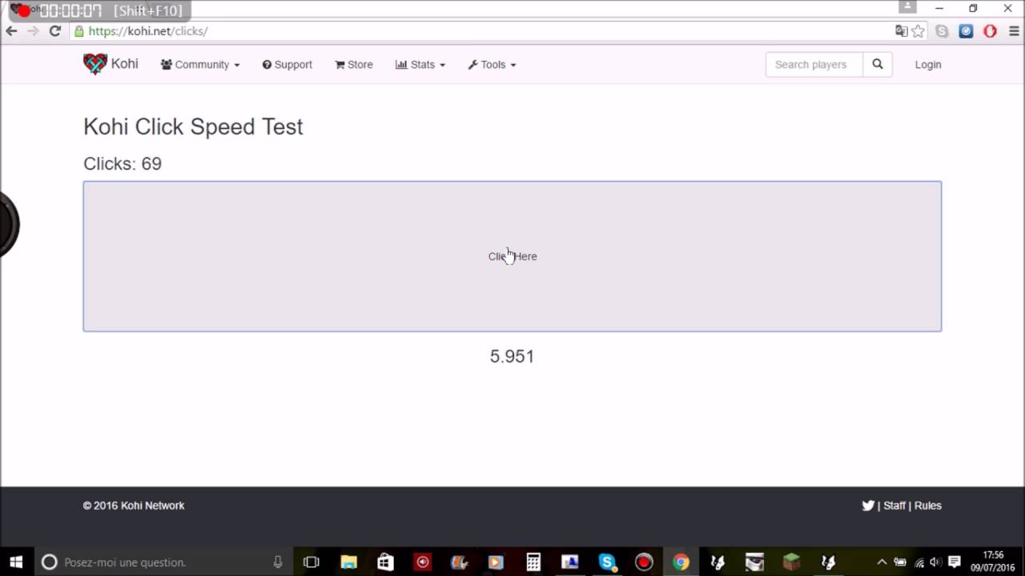Click the magnifier search button
This screenshot has width=1025, height=576.
coord(878,65)
